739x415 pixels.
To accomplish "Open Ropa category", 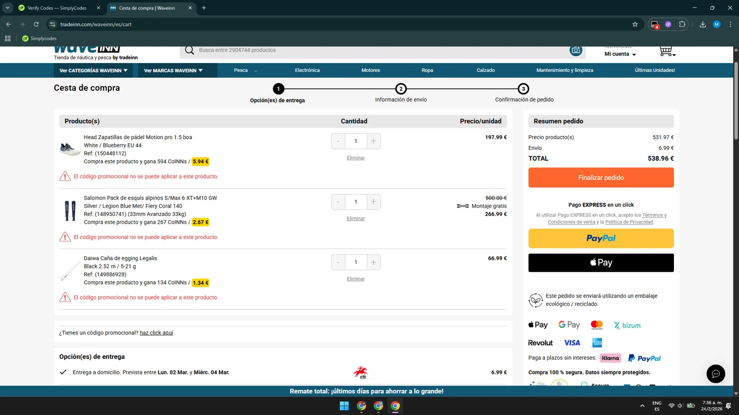I will pos(427,70).
